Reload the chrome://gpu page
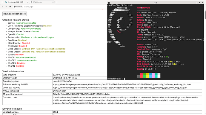This screenshot has height=115, width=206. coord(10,7)
